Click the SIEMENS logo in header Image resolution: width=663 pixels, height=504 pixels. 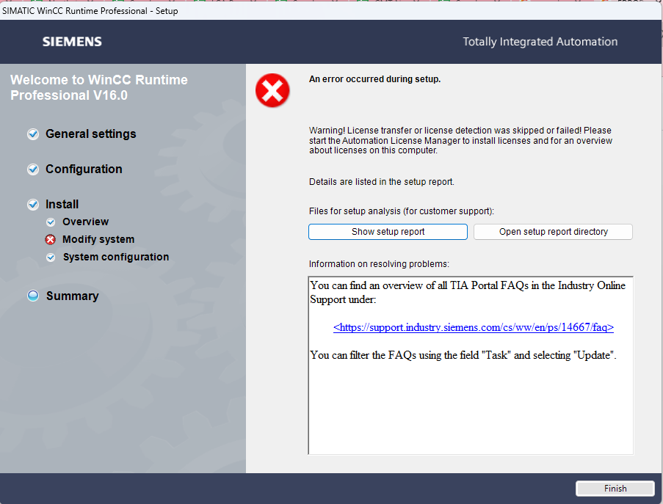pos(72,41)
